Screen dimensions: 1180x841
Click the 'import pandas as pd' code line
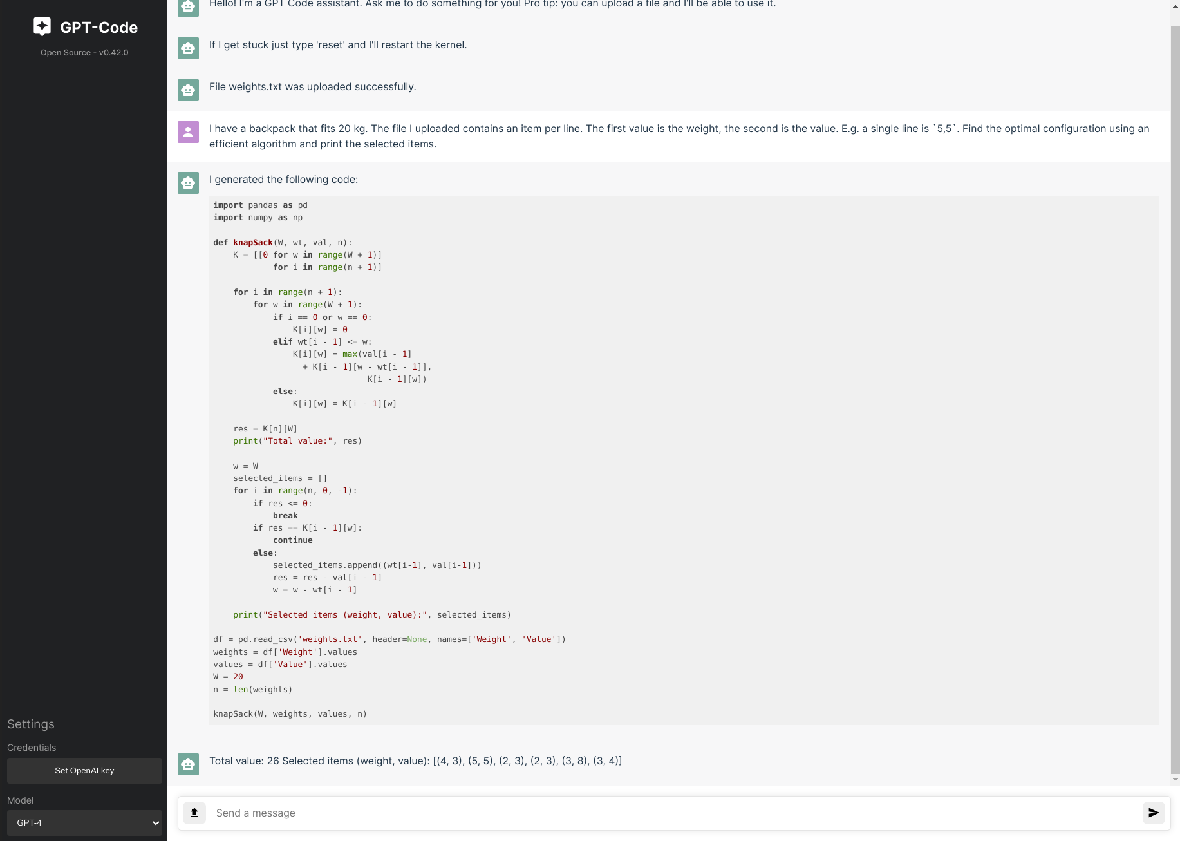click(260, 205)
